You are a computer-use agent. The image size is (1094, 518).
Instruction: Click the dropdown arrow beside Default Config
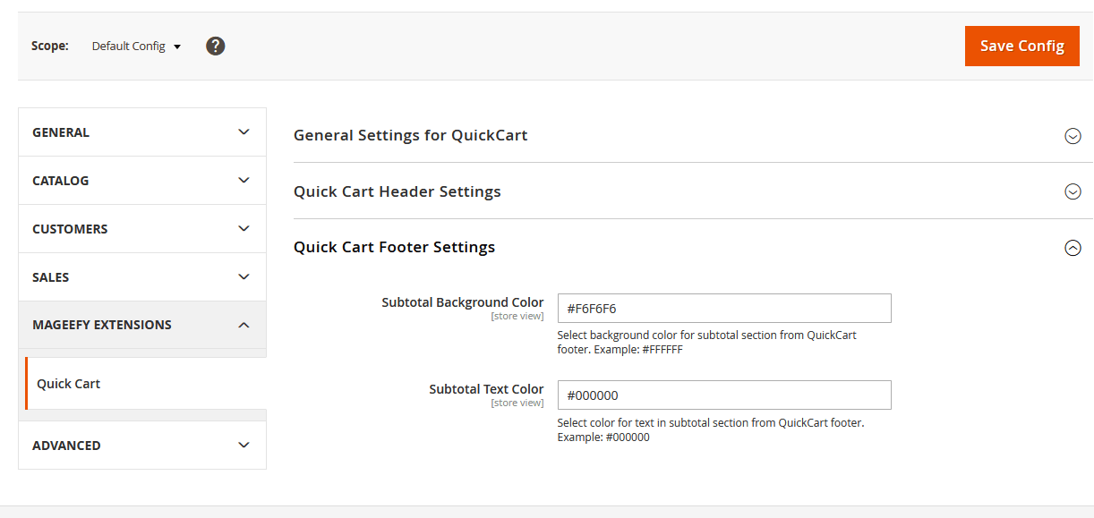pos(176,46)
